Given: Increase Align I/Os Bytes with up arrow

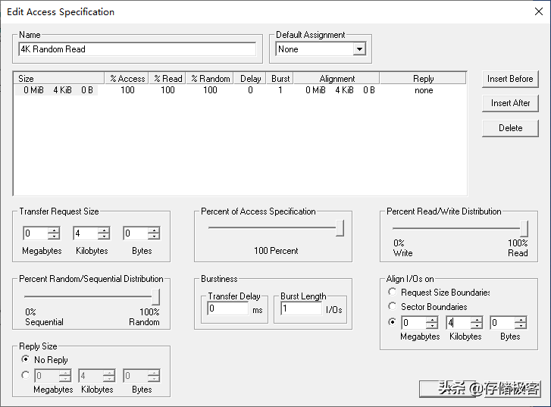Looking at the screenshot, I should coord(521,320).
